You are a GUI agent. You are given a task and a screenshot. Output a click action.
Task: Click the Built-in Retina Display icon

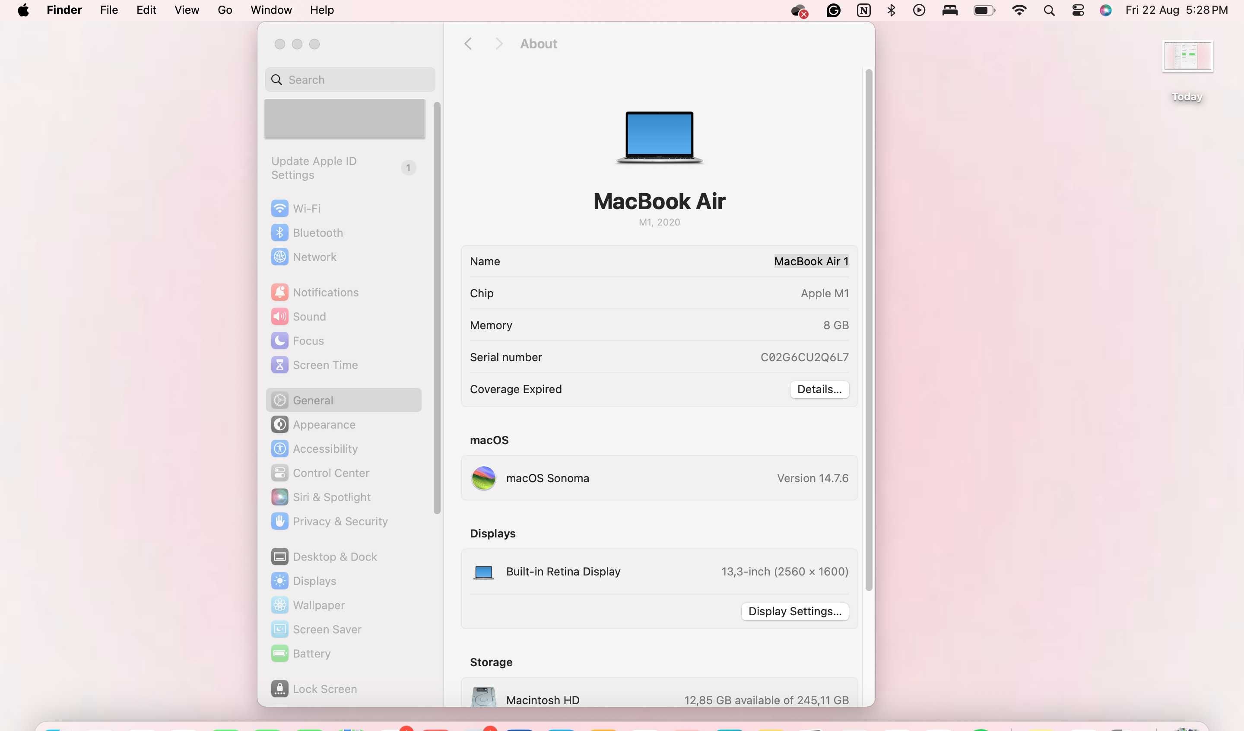pyautogui.click(x=483, y=572)
